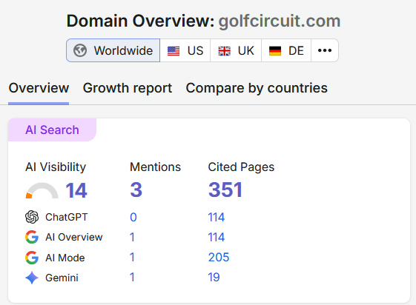Click the Cited Pages column header
416x305 pixels.
[x=241, y=167]
